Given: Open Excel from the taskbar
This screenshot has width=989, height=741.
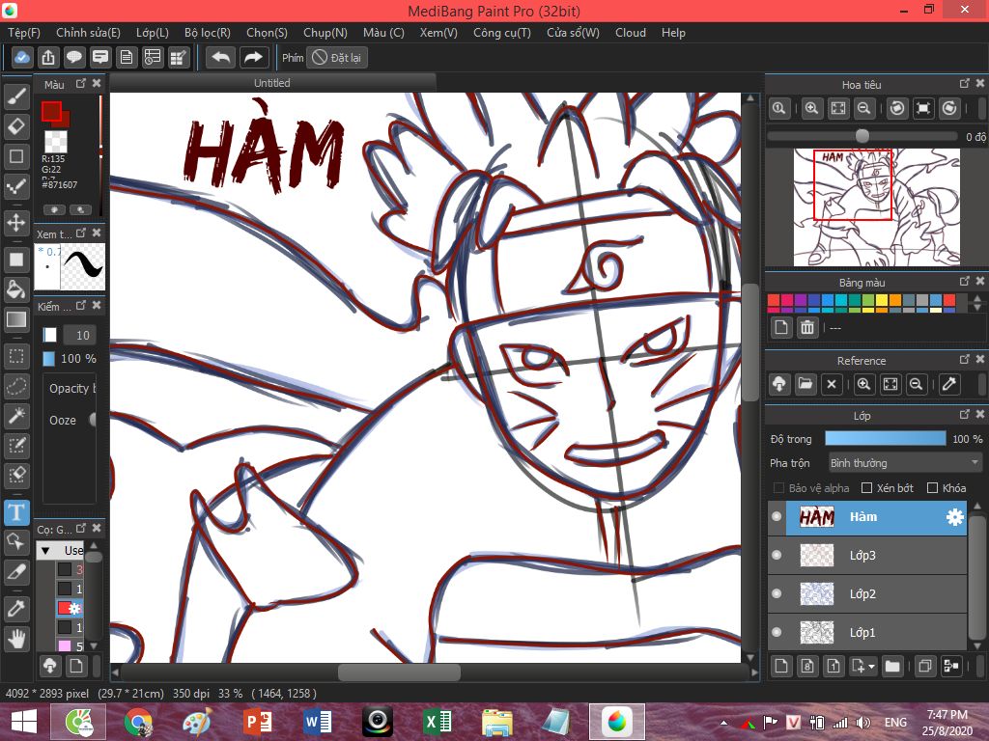Looking at the screenshot, I should click(438, 722).
